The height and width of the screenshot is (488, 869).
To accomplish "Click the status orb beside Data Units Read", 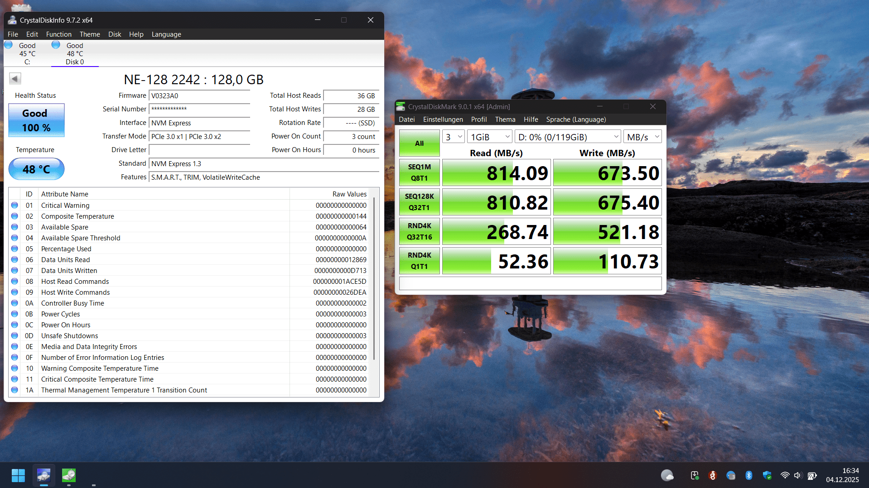I will pyautogui.click(x=14, y=260).
